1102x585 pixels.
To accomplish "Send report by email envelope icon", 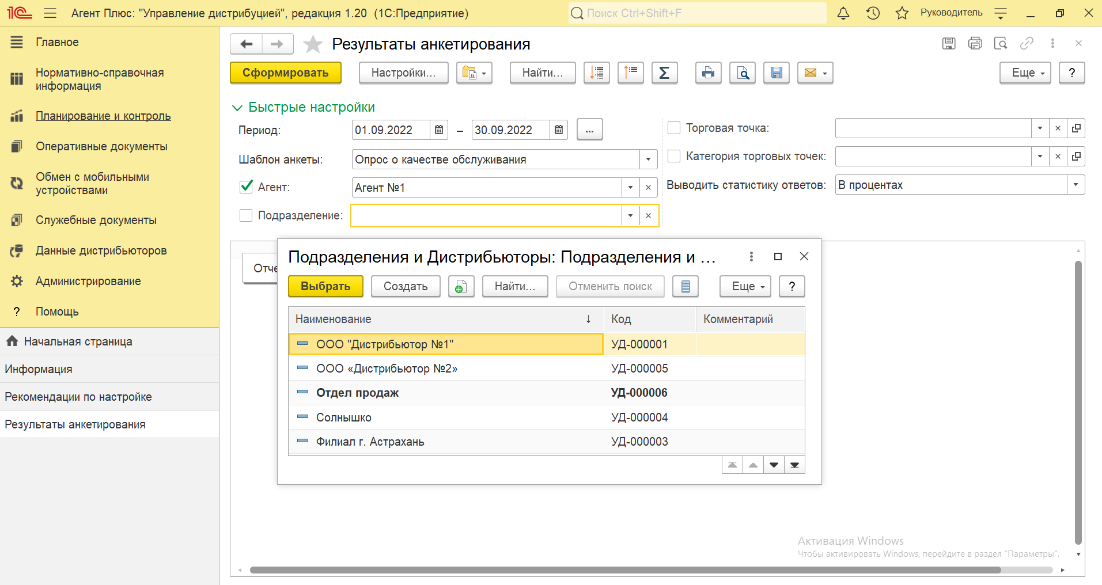I will 815,73.
